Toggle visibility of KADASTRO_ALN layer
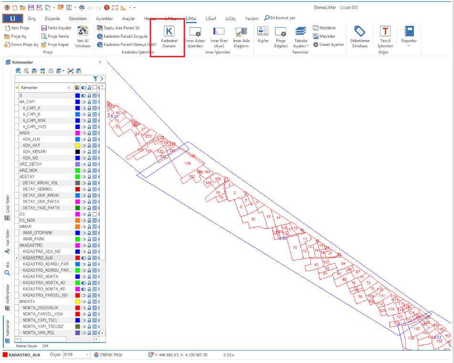The width and height of the screenshot is (454, 363). [x=84, y=258]
